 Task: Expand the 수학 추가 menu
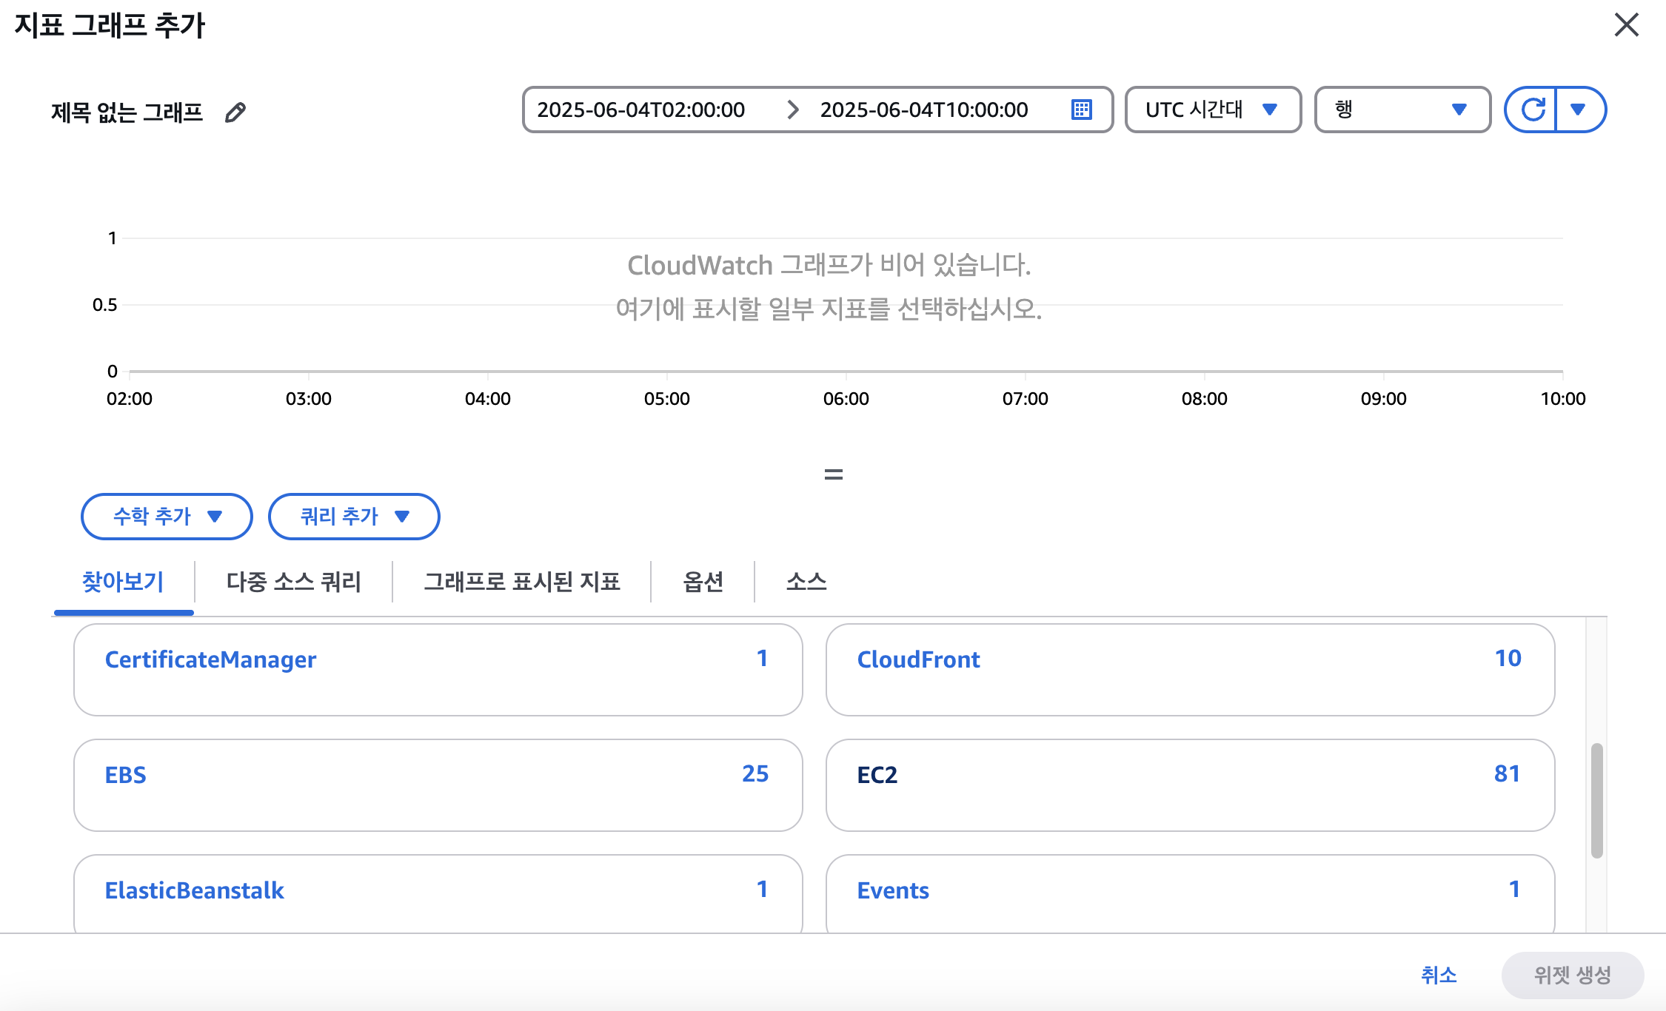click(x=167, y=516)
